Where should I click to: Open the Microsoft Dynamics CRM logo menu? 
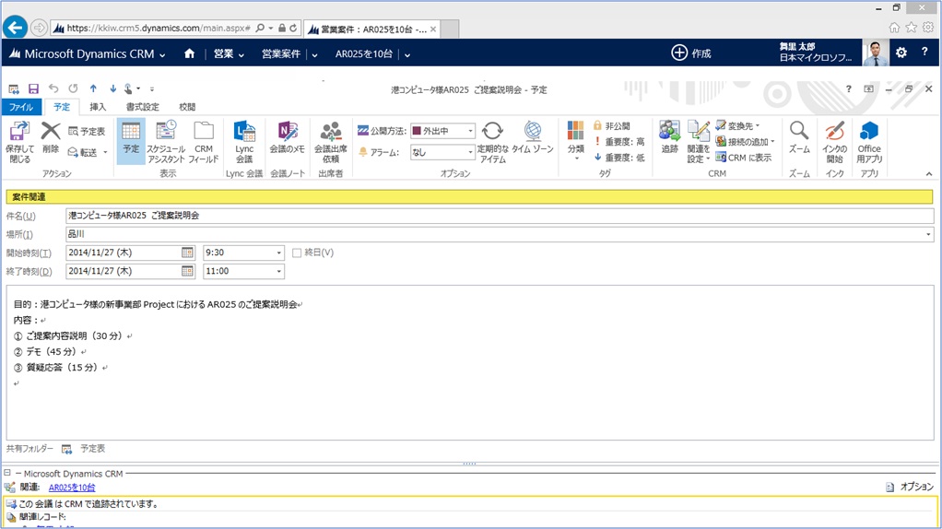click(x=87, y=54)
